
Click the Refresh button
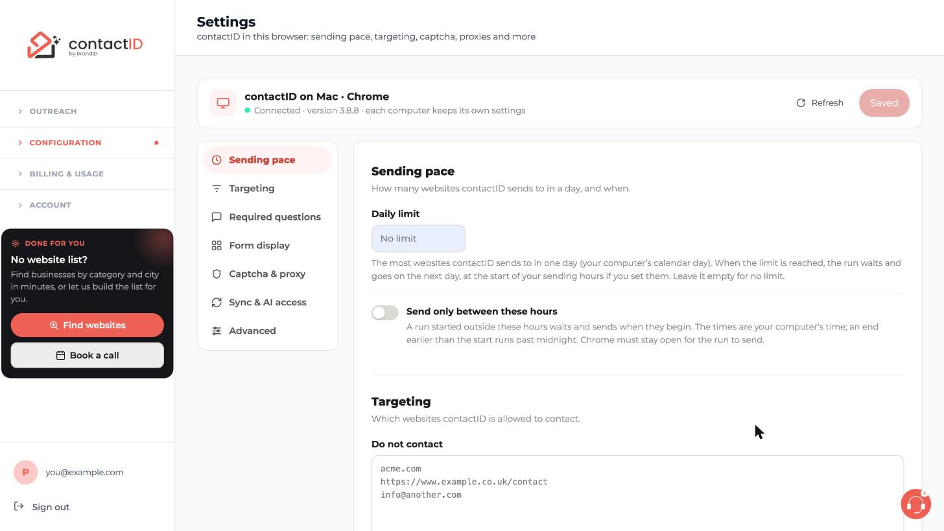point(820,103)
